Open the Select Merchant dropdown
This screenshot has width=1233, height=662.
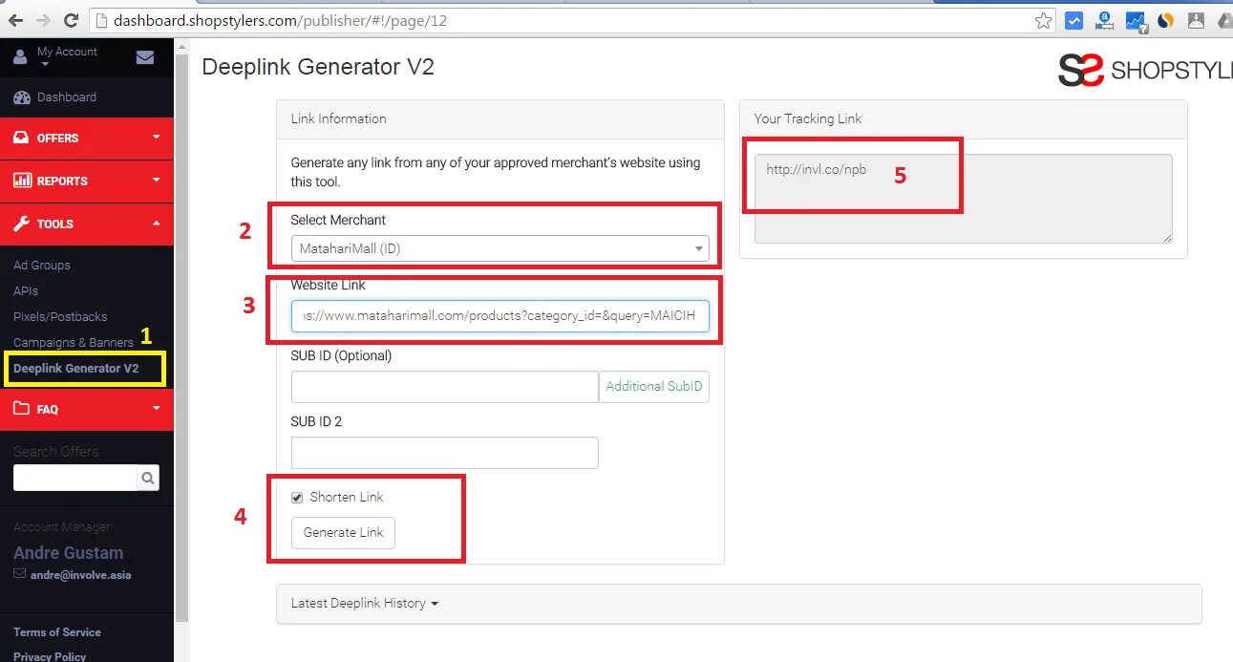pos(500,248)
